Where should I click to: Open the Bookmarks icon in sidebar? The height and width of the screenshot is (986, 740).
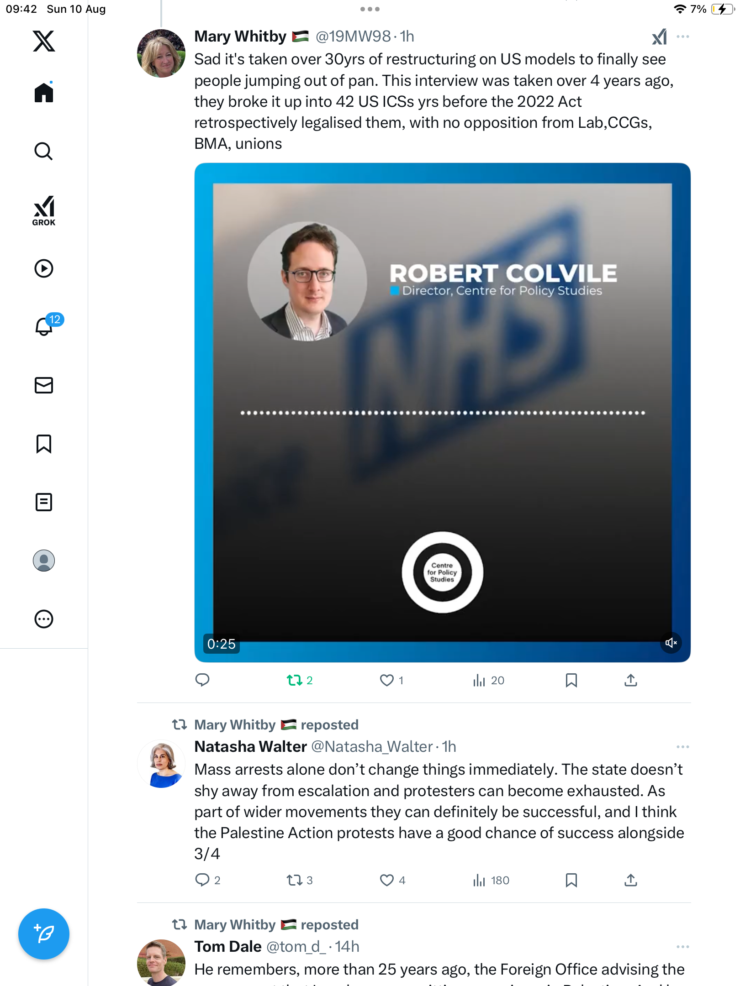[44, 444]
